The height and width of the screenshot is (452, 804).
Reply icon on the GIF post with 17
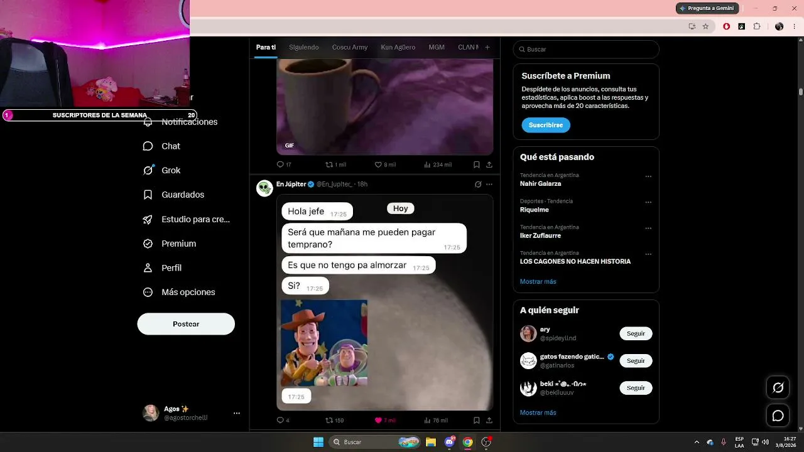coord(280,164)
